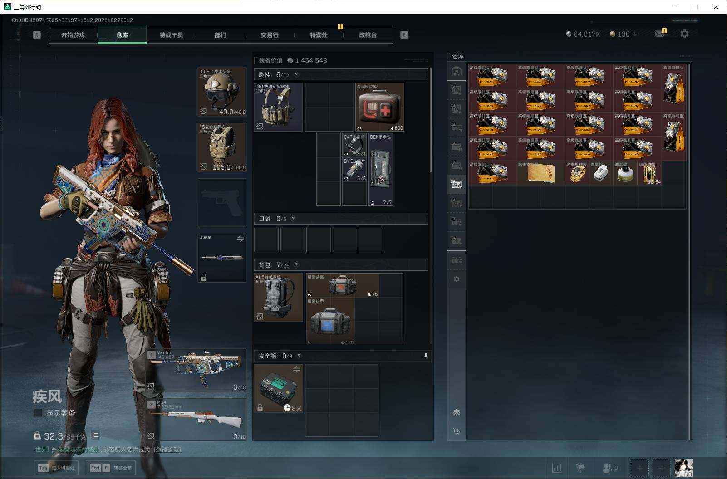Click the plus next to 130 currency
Screen dimensions: 727x479
635,34
